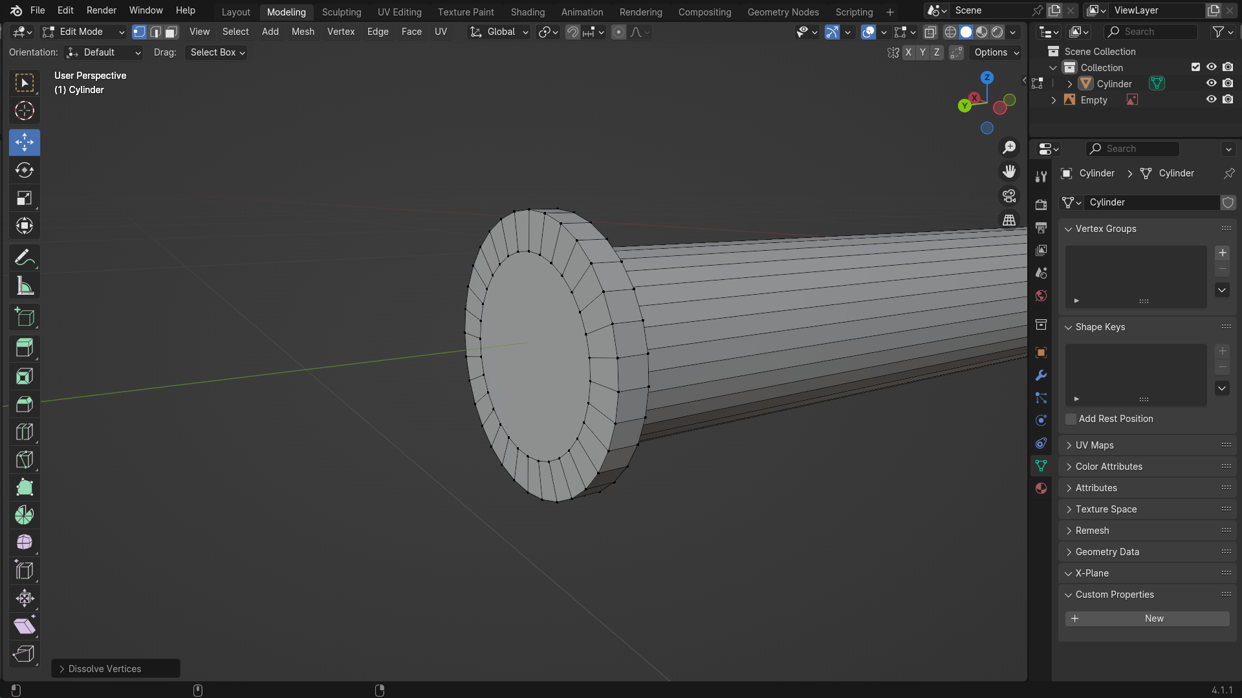Expand Dissolve Vertices operator panel

pyautogui.click(x=62, y=669)
